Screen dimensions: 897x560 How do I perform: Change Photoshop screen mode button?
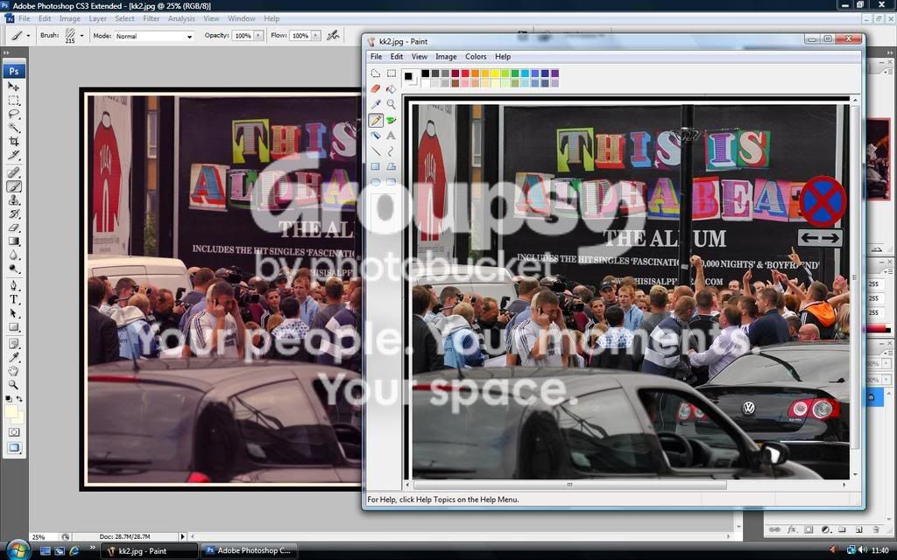click(14, 447)
